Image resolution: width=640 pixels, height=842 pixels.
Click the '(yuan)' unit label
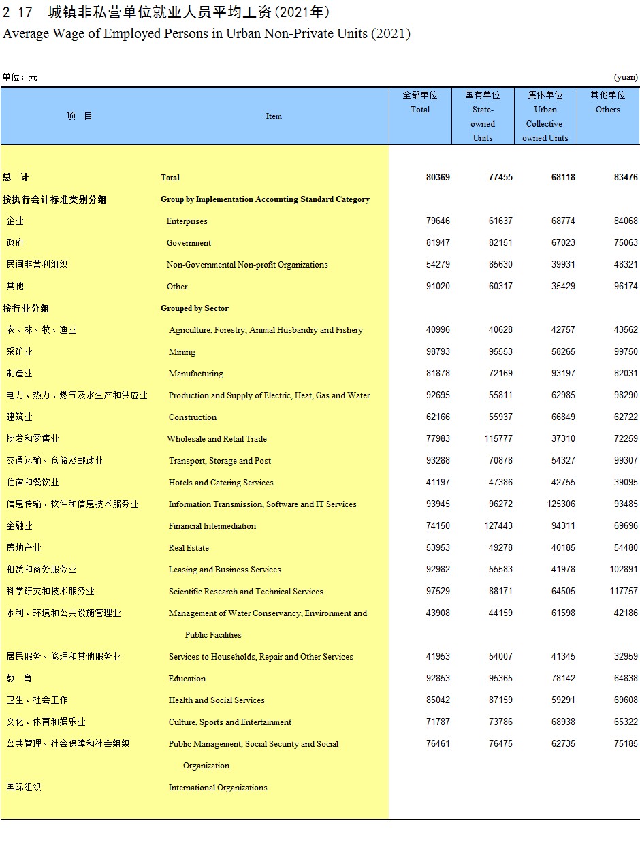tap(626, 78)
